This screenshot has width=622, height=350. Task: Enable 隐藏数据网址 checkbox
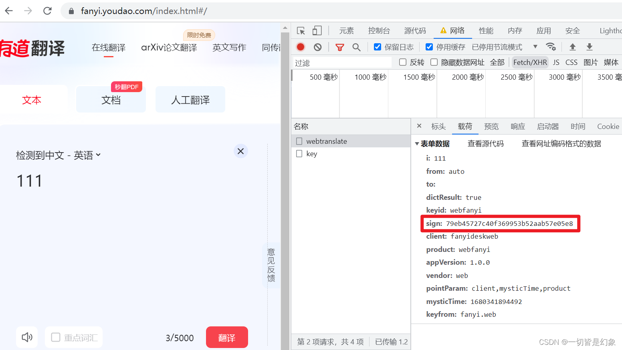click(x=434, y=62)
